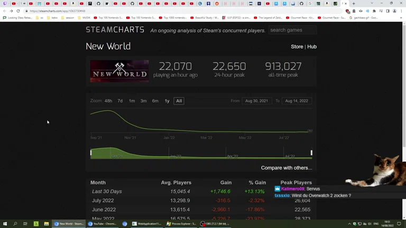Click the search games field
The height and width of the screenshot is (228, 406).
292,30
